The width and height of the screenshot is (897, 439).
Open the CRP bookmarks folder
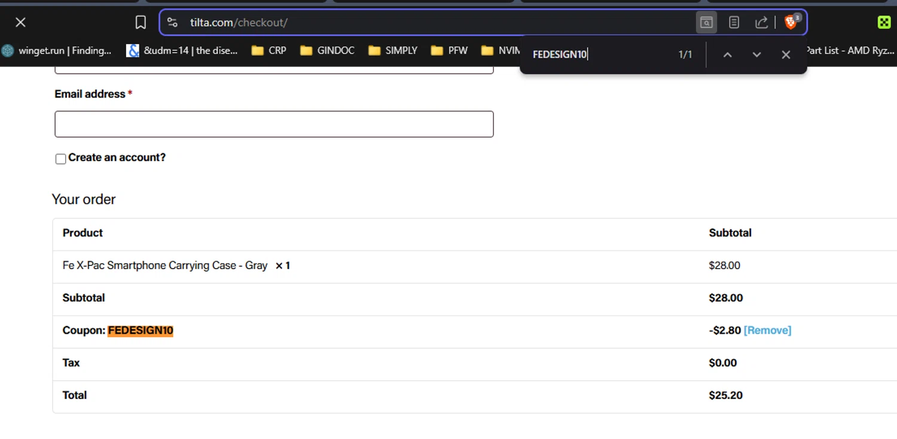tap(269, 51)
